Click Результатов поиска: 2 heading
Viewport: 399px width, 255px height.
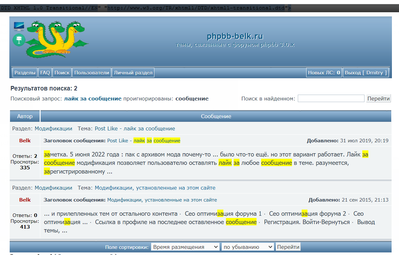(x=44, y=89)
